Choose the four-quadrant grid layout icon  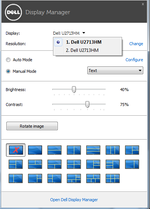point(74,164)
